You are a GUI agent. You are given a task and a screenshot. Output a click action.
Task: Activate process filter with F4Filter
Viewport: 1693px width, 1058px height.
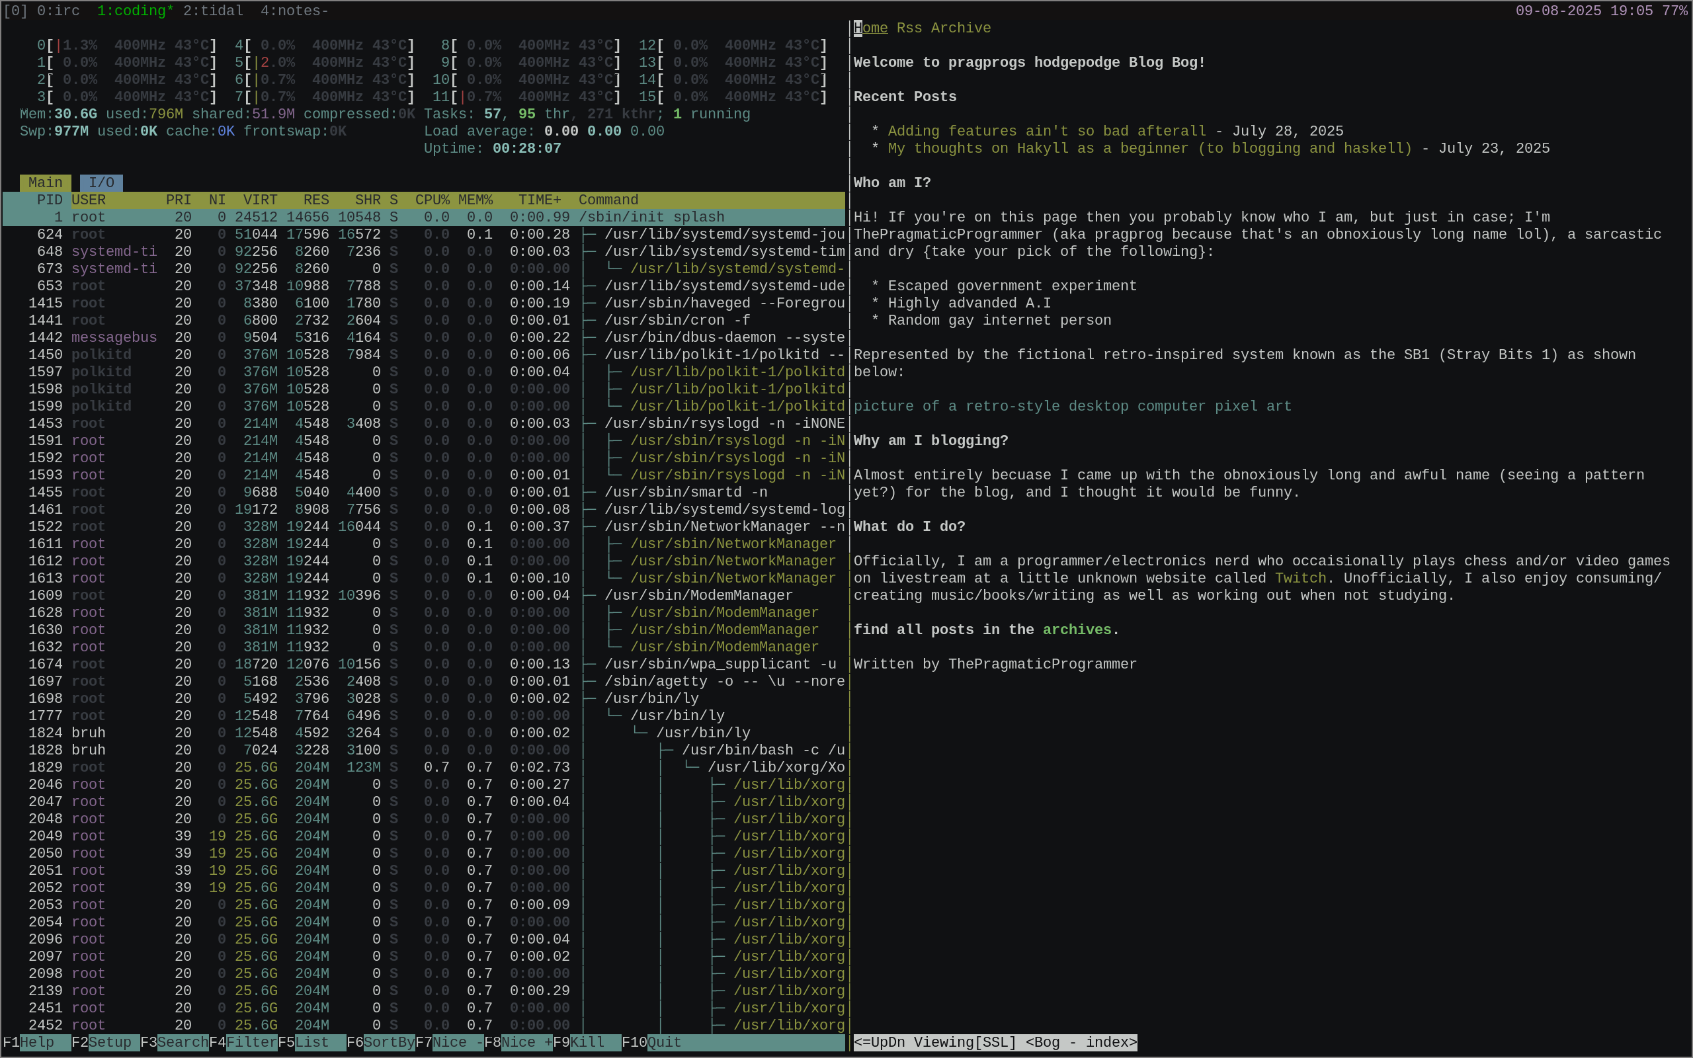click(x=245, y=1042)
